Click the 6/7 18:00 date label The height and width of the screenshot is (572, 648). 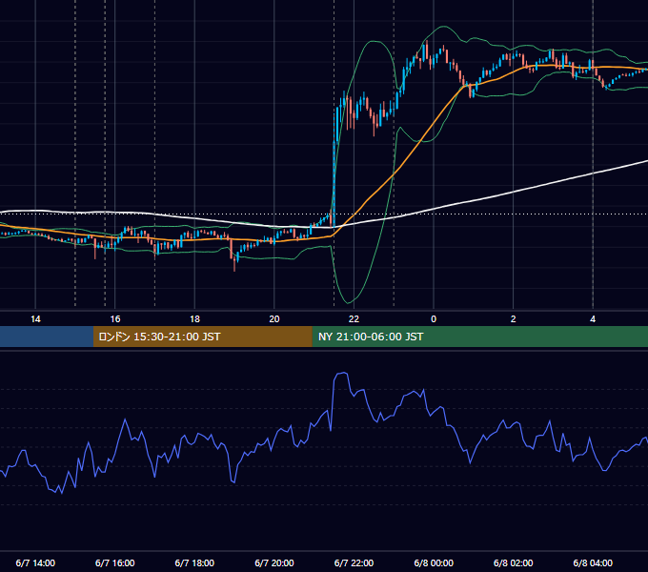click(x=194, y=562)
